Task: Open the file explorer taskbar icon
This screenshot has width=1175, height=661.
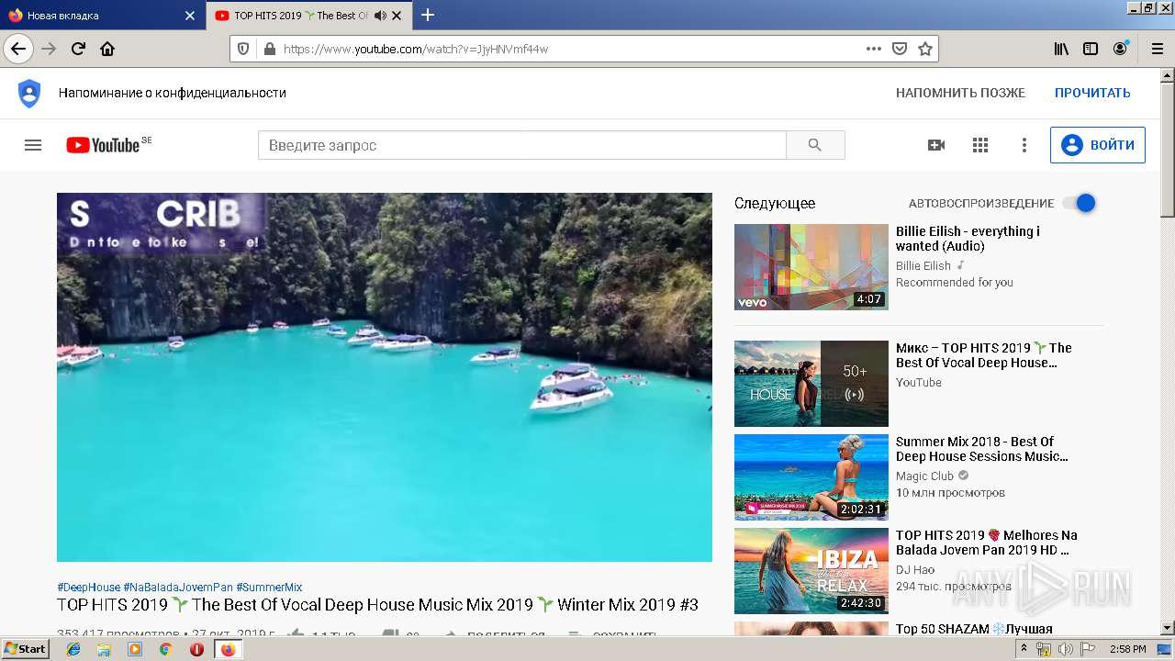Action: coord(105,649)
